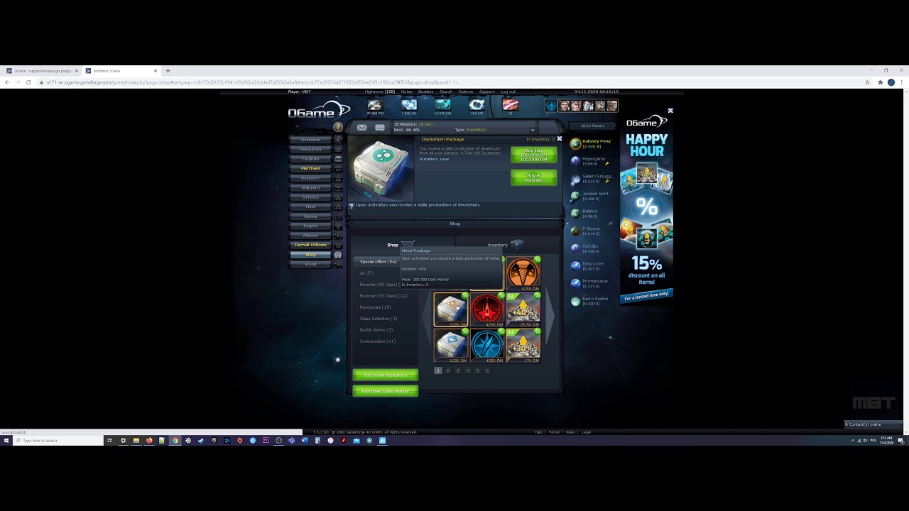Select planet Hypergamy
The image size is (909, 511).
[x=591, y=161]
